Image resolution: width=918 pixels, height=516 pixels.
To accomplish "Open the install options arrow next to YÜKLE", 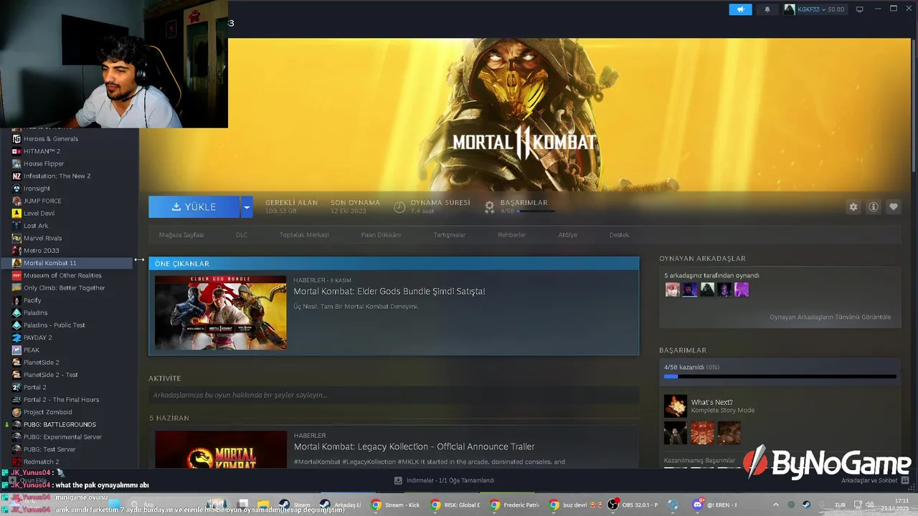I will pos(247,207).
